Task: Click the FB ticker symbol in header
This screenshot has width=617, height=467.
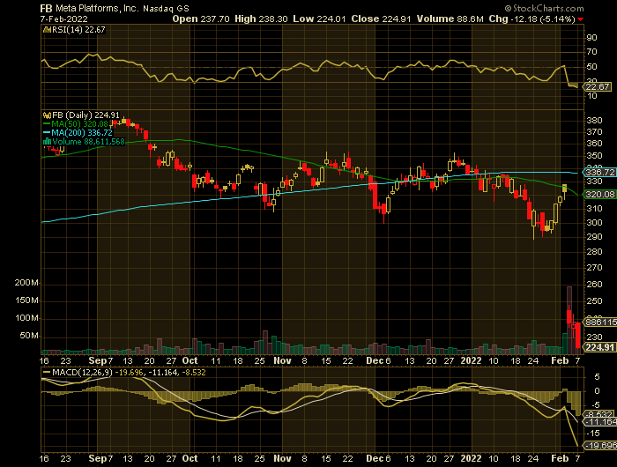Action: 46,8
